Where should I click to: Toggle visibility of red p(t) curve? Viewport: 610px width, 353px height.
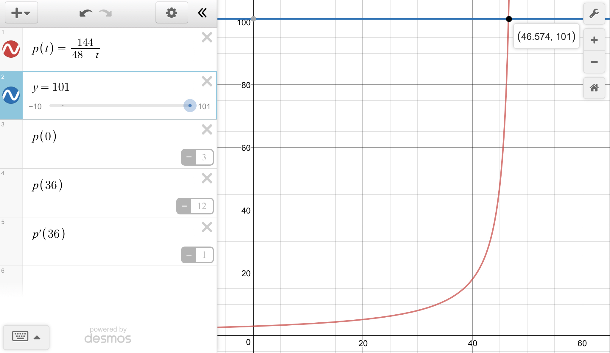(x=11, y=49)
